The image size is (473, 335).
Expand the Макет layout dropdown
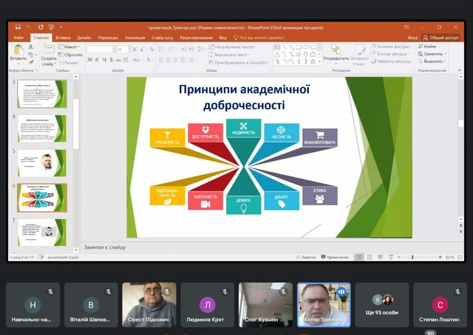(69, 47)
